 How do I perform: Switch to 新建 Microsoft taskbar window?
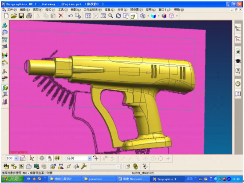133,179
